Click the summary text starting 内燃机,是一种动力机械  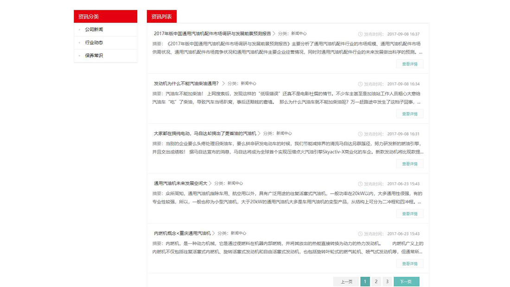(288, 248)
